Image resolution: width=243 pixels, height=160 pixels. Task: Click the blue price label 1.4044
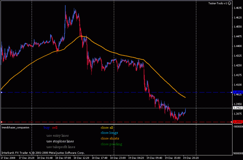point(238,92)
